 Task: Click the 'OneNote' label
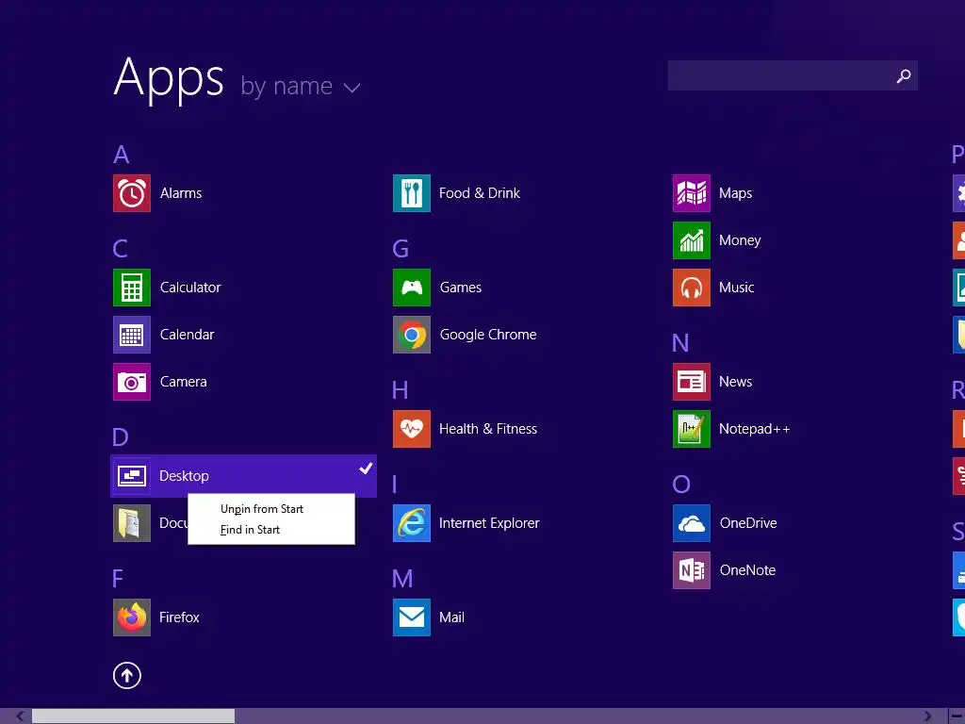tap(747, 570)
